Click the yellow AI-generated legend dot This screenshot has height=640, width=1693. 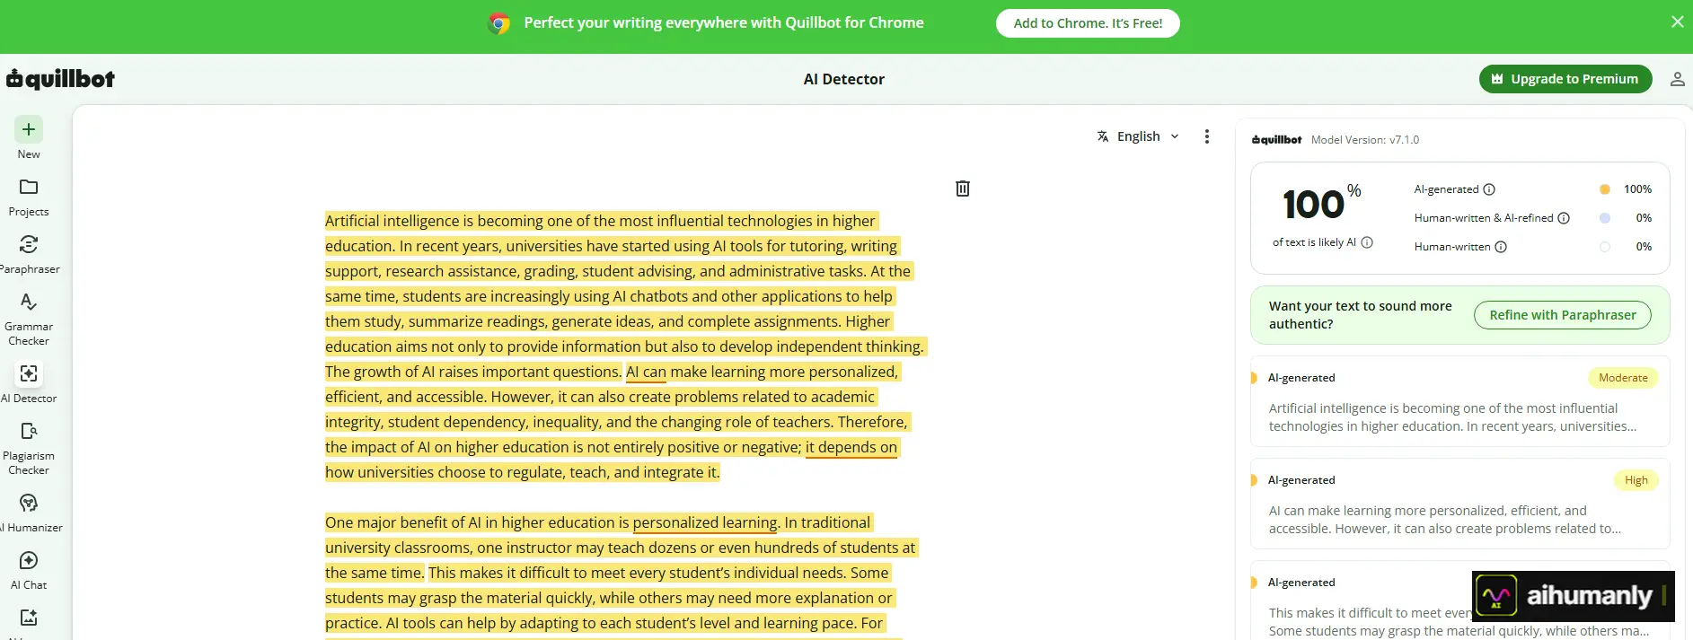tap(1605, 189)
